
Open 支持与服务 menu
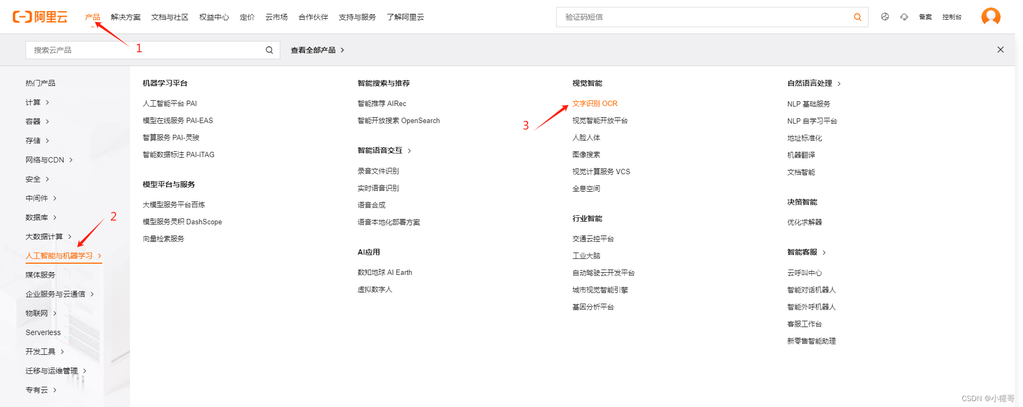[x=358, y=17]
